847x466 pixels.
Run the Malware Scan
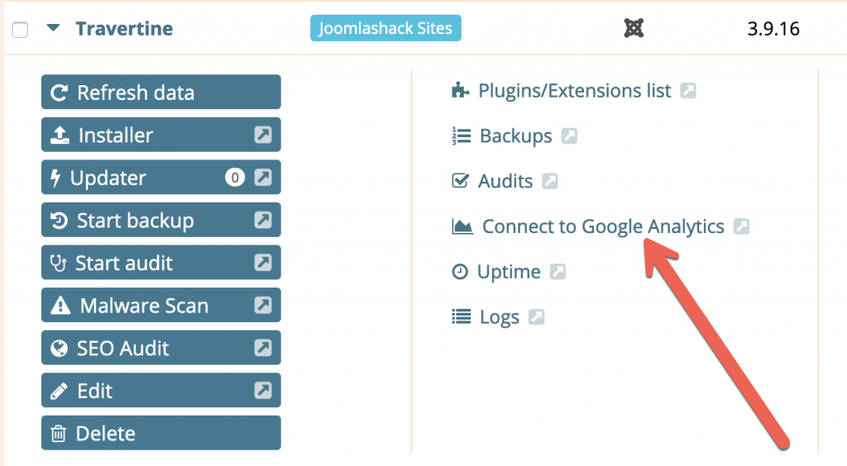[161, 305]
